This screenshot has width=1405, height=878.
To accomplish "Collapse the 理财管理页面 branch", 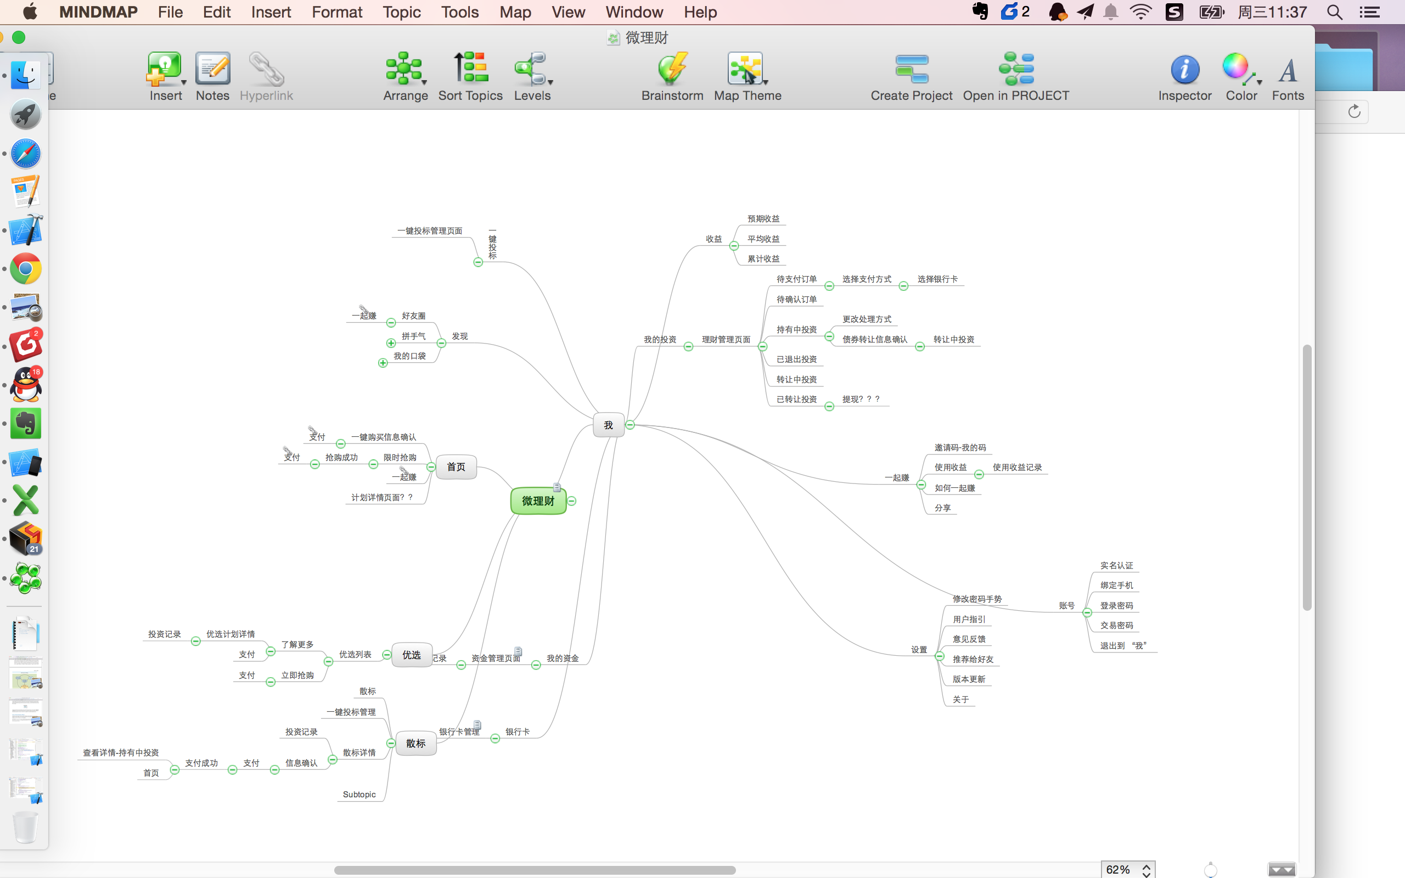I will point(763,347).
